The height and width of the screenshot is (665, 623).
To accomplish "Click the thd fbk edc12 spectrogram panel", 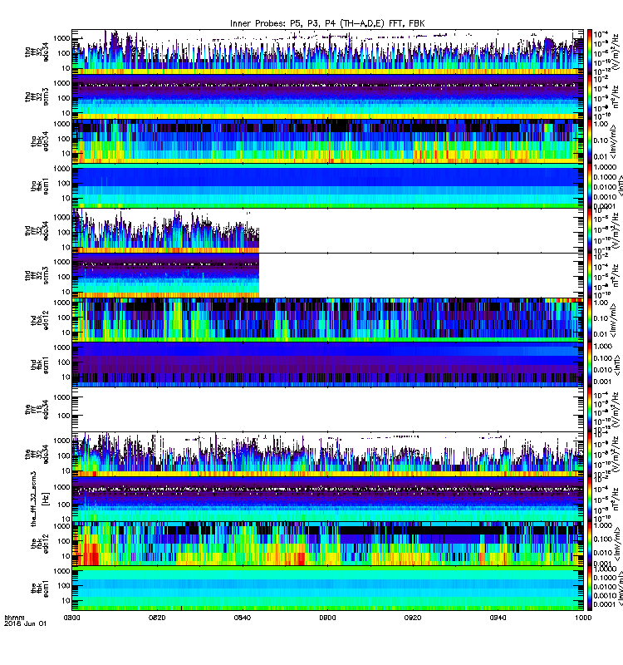I will [x=327, y=320].
